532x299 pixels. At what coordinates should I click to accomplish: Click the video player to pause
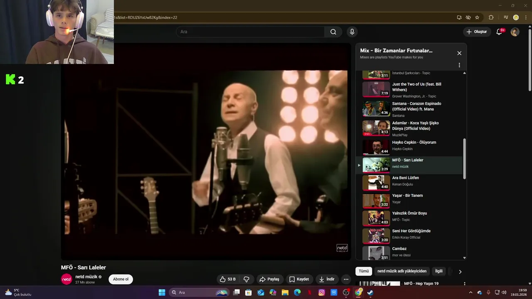point(206,152)
